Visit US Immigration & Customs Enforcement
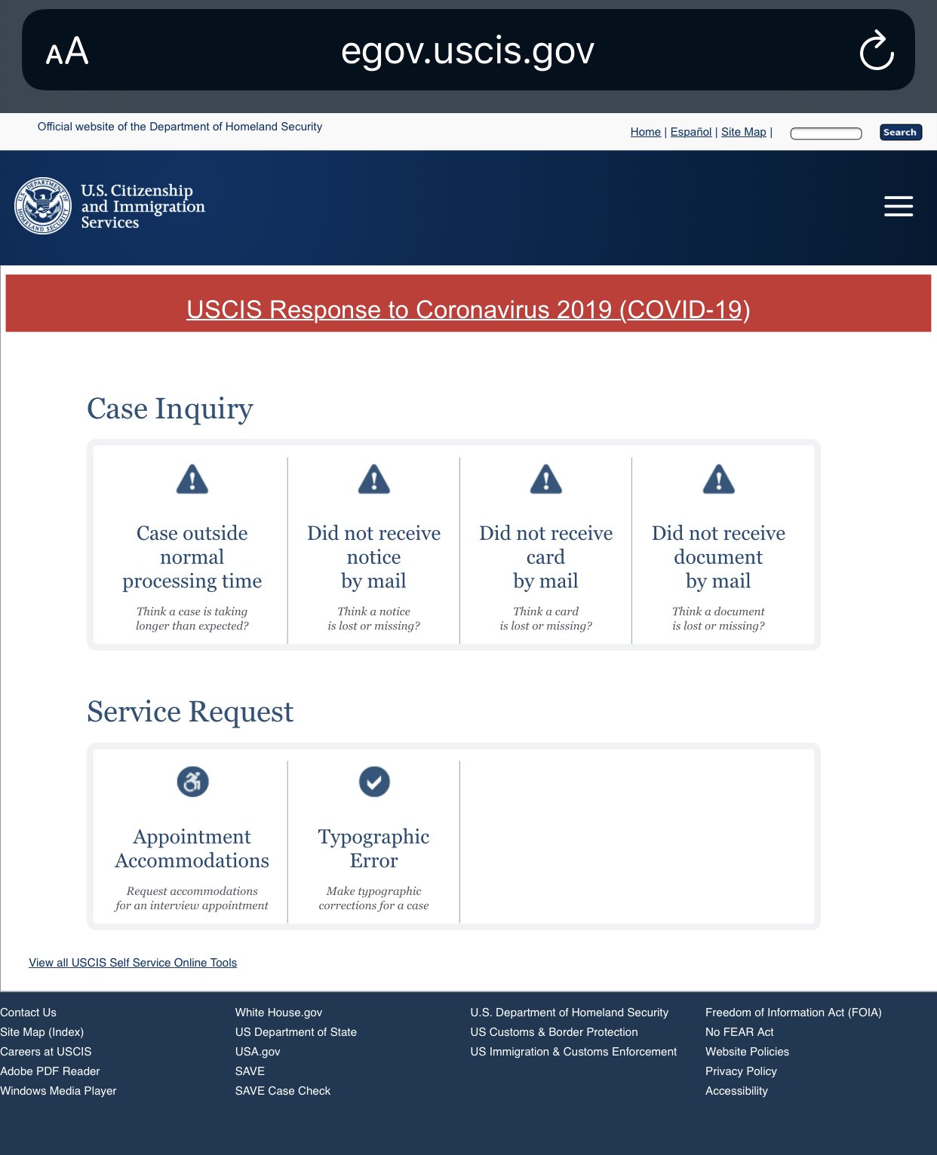 point(573,1052)
